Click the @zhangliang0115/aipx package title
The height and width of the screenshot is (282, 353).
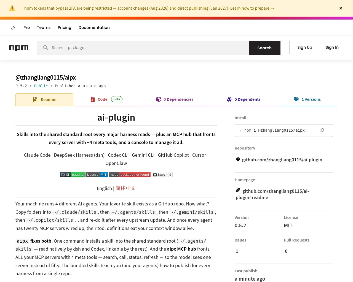pos(46,77)
